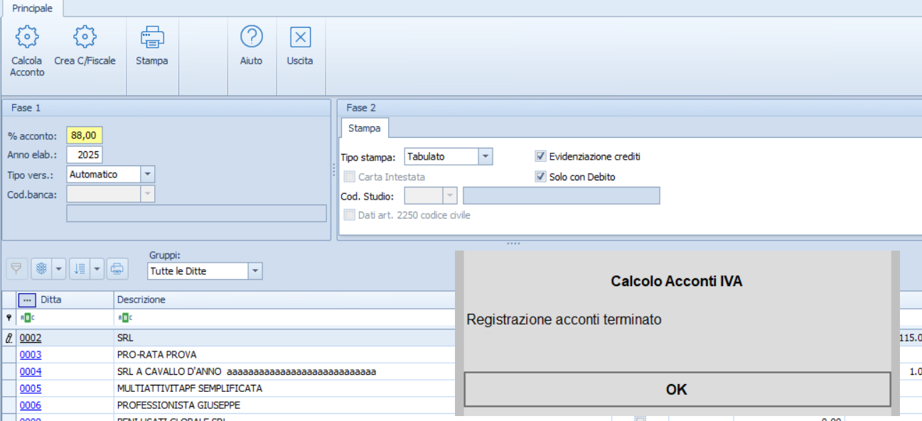This screenshot has width=922, height=421.
Task: Open Aiuto via the question mark icon
Action: pos(251,36)
